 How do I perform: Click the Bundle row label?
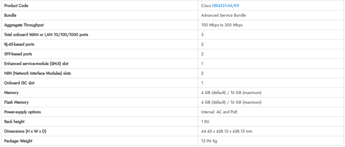(10, 15)
